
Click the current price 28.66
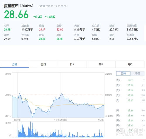[x=16, y=15]
